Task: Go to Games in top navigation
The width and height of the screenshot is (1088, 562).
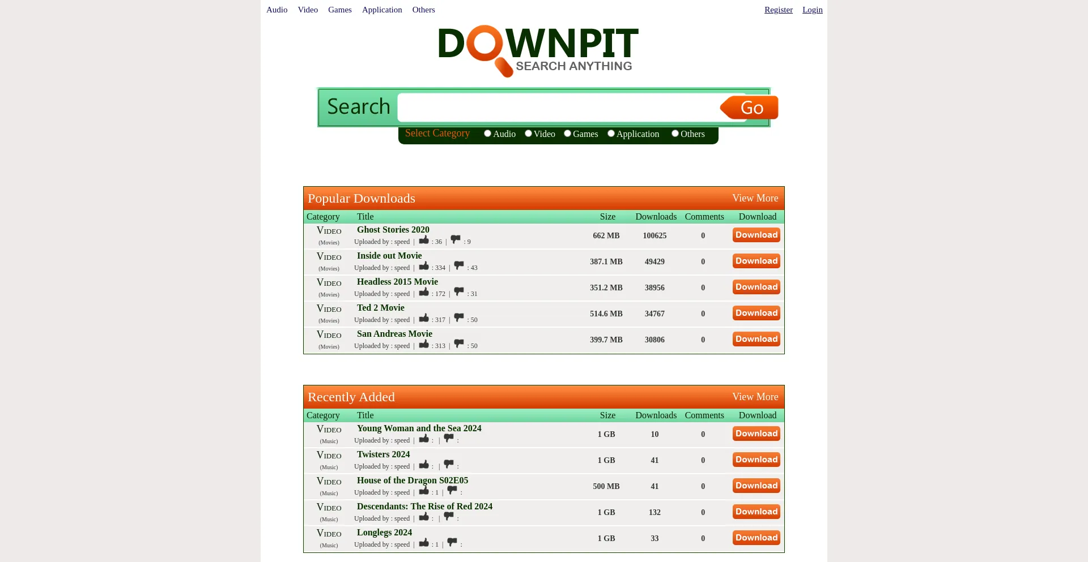Action: 340,10
